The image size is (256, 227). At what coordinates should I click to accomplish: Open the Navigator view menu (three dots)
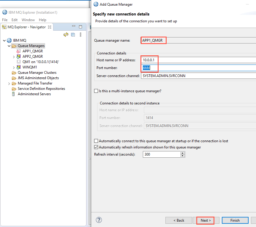[80, 35]
